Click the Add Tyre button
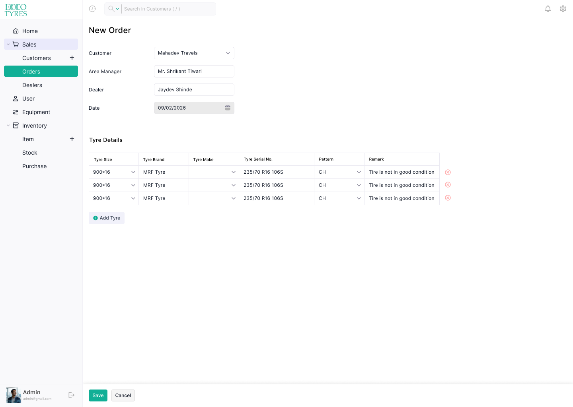This screenshot has width=573, height=407. (x=107, y=218)
